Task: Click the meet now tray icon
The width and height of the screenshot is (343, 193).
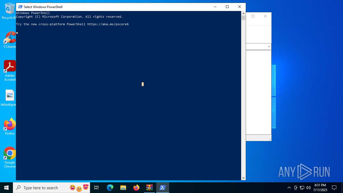Action: 296,188
